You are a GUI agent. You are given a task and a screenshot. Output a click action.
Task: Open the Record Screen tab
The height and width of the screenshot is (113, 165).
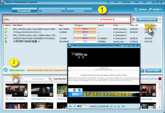point(52,11)
